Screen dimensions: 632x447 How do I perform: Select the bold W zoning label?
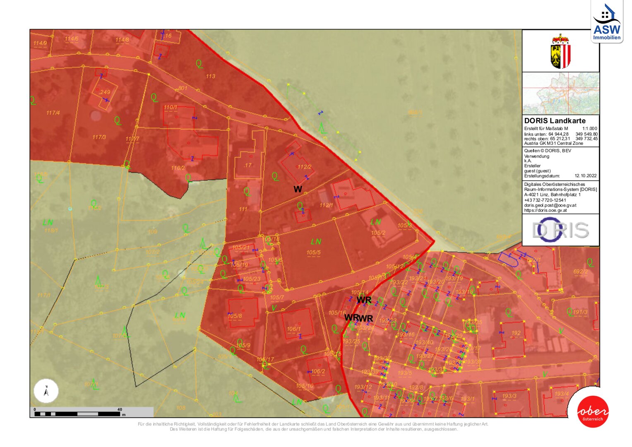point(298,189)
